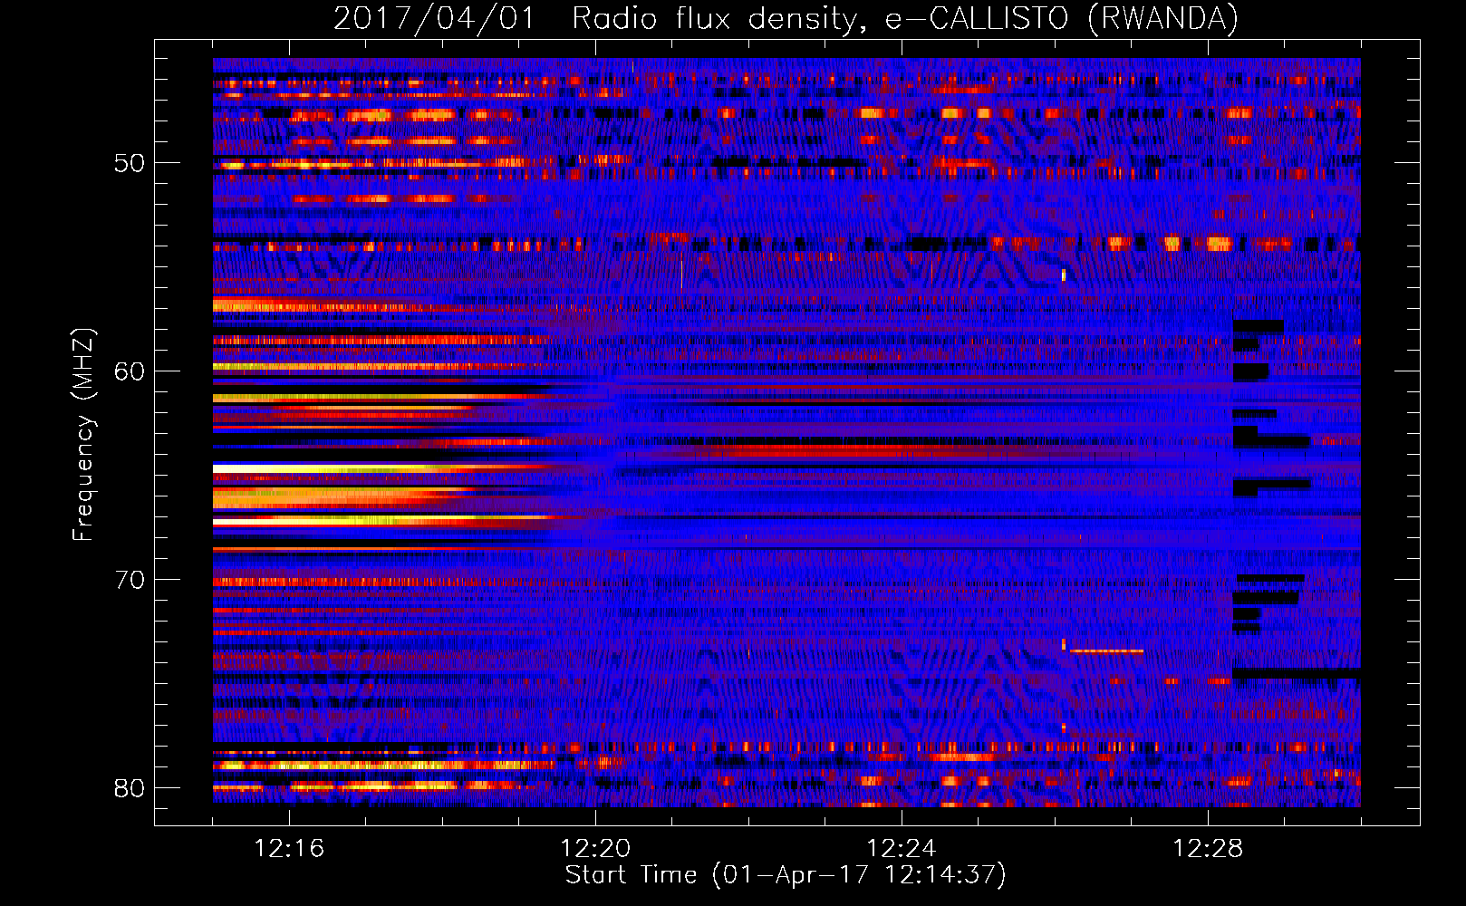Image resolution: width=1466 pixels, height=906 pixels.
Task: Click the plot title '2017/04/01 Radio flux density'
Action: 786,18
